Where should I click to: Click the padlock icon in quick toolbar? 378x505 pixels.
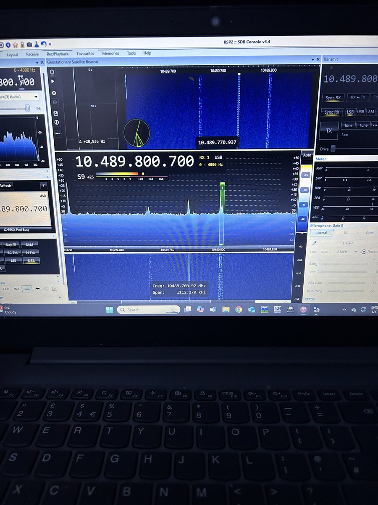(x=22, y=45)
